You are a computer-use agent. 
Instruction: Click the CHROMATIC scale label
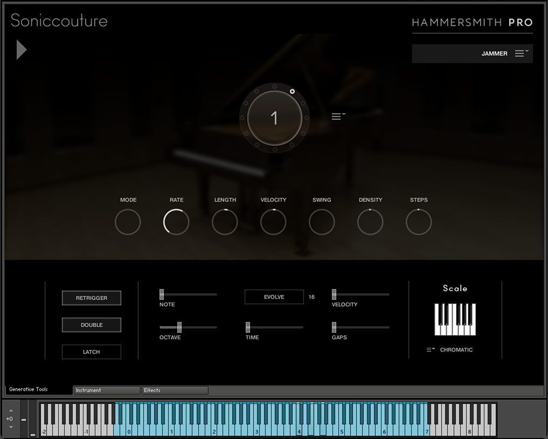[456, 350]
